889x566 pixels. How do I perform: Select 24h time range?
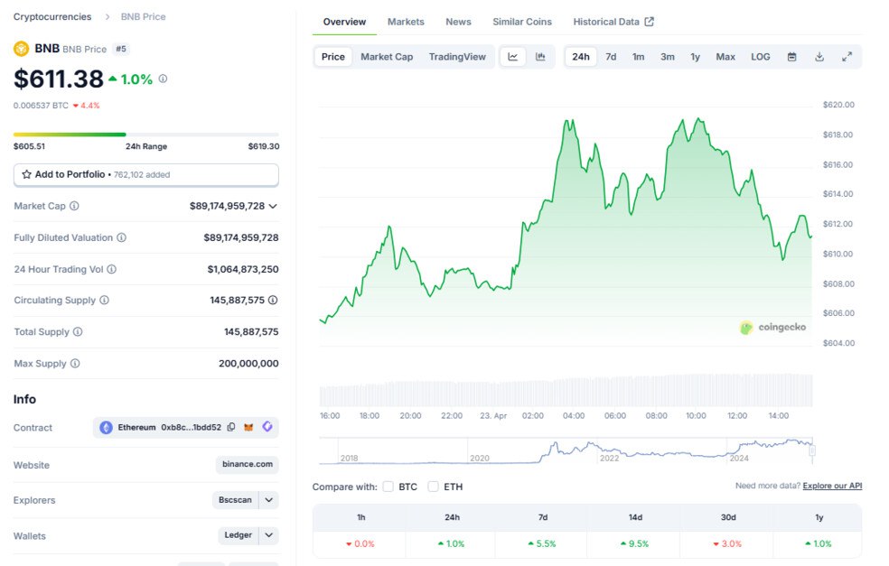581,57
